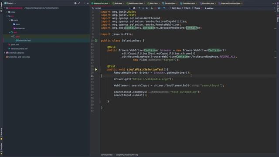
Task: Click the run class gutter icon beside SeleniumTest declaration
Action: [x=96, y=41]
